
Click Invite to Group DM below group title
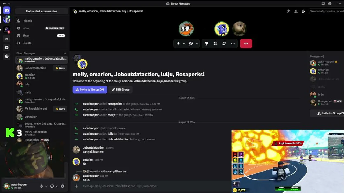pos(90,90)
